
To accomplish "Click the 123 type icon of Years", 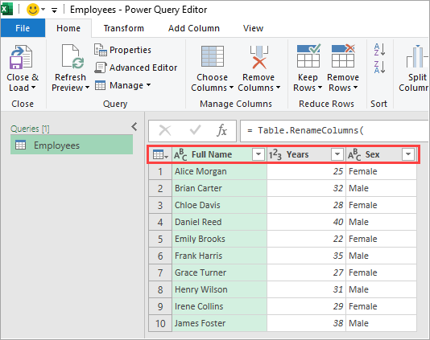I will point(275,155).
